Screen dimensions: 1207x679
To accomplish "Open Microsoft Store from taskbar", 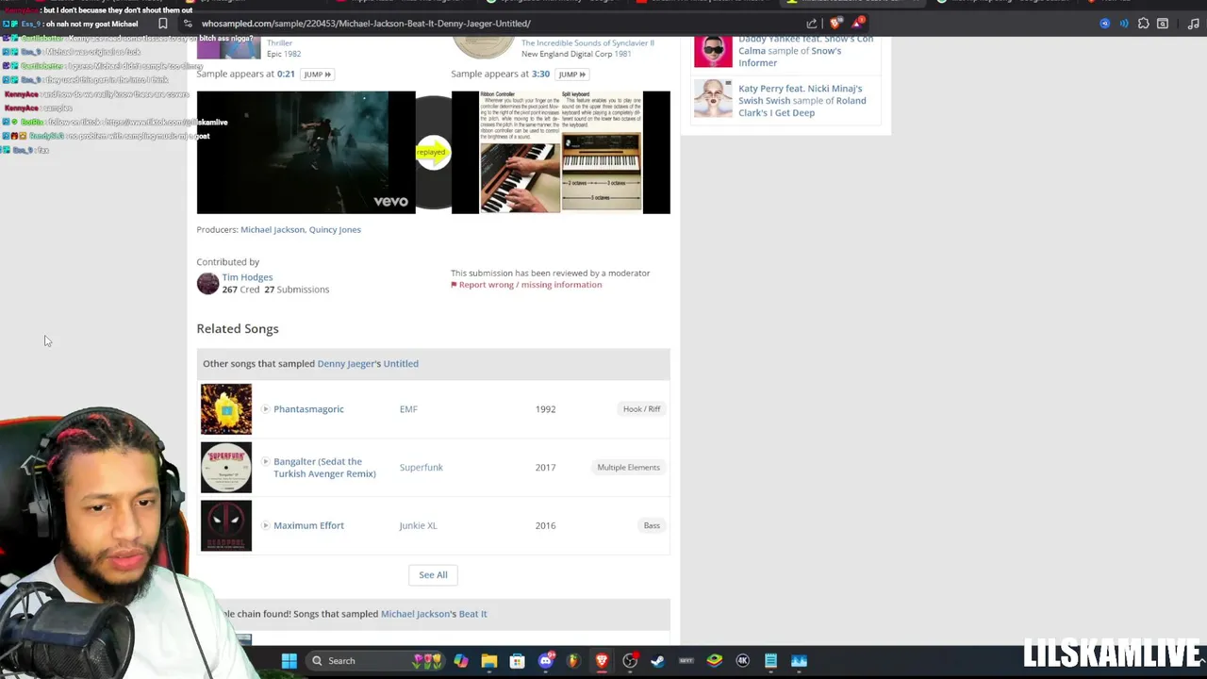I will pos(517,660).
